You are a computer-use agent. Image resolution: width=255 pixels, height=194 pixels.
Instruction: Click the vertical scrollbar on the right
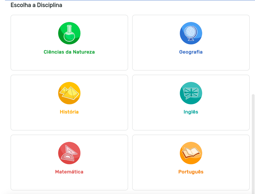(253, 139)
